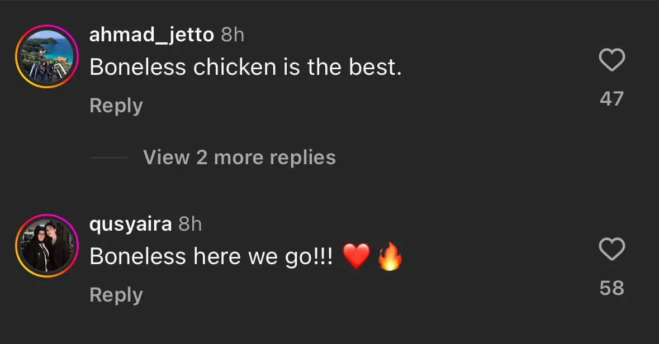Select the "Boneless here we go!!!" text

click(x=211, y=257)
